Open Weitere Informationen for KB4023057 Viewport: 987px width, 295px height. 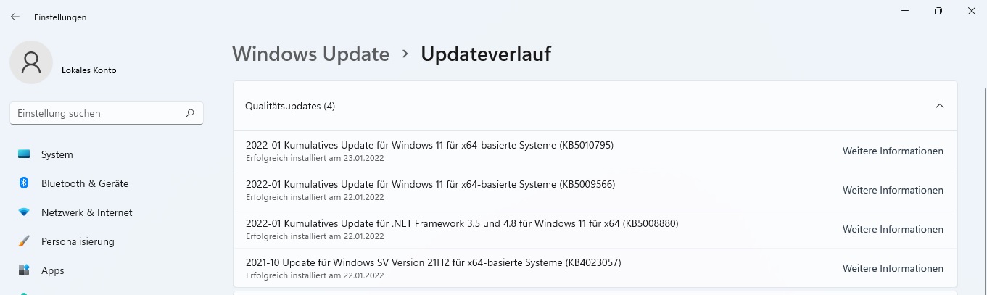(x=893, y=268)
